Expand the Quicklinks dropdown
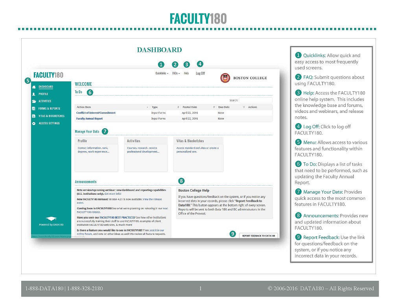 162,73
